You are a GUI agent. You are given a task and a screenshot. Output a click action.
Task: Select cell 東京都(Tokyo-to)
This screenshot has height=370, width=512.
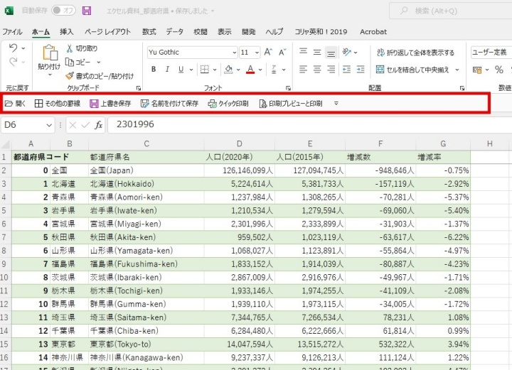pyautogui.click(x=146, y=344)
